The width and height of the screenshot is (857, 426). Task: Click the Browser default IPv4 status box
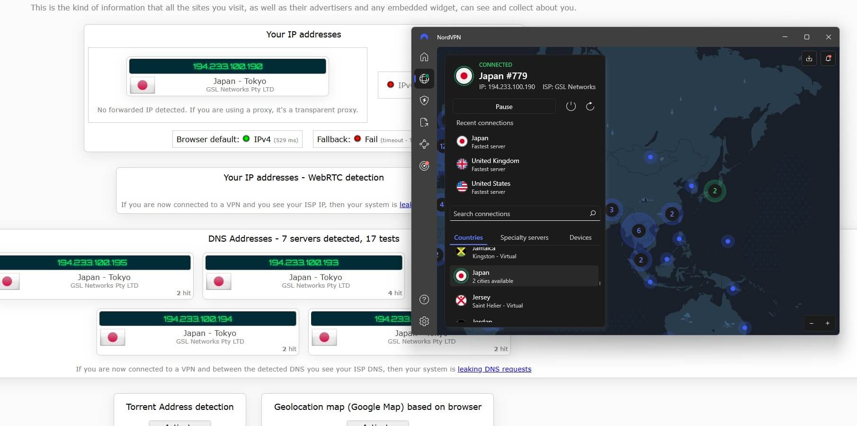click(x=237, y=139)
